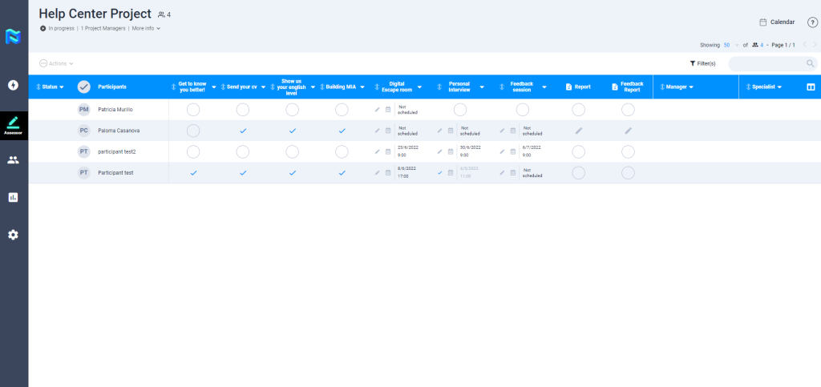This screenshot has height=387, width=821.
Task: Open the Showing 50 per-page dropdown
Action: (730, 45)
